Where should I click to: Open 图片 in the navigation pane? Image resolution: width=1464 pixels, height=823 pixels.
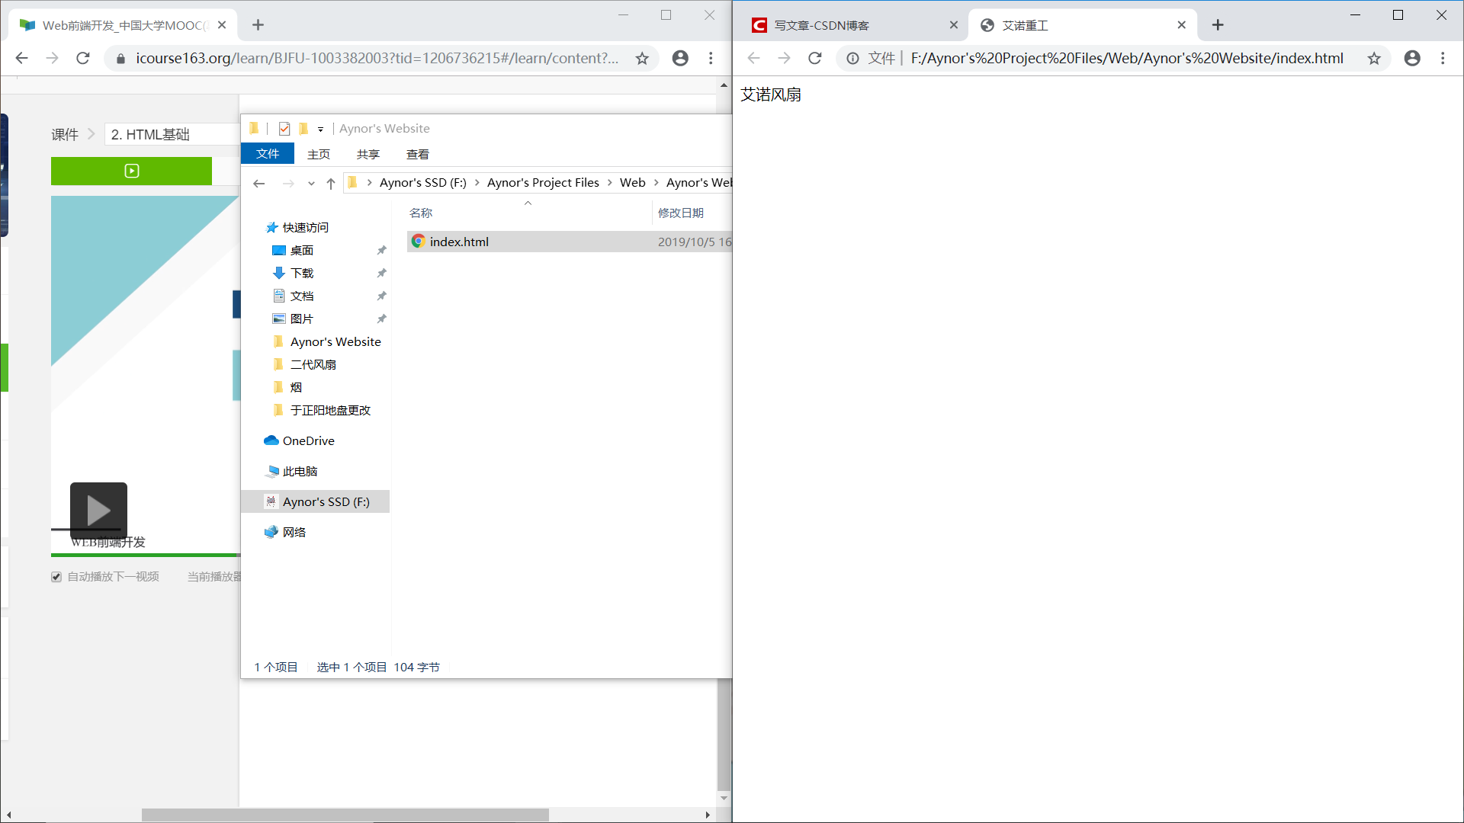[301, 319]
